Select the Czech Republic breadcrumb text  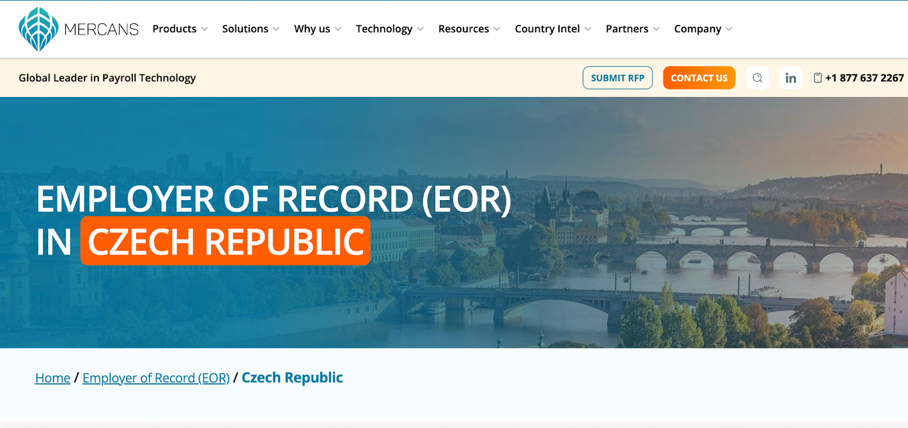292,378
